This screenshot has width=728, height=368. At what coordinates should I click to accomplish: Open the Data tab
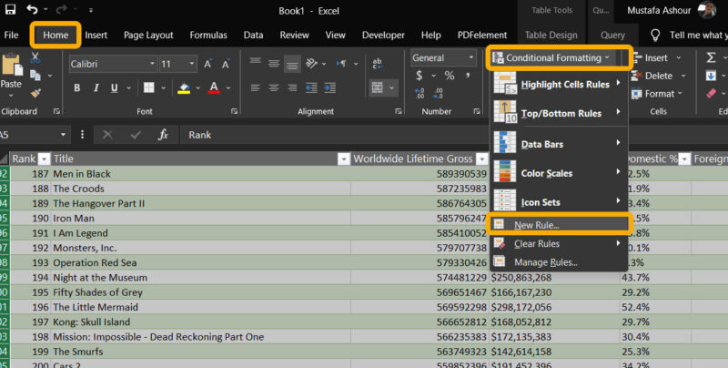point(254,35)
